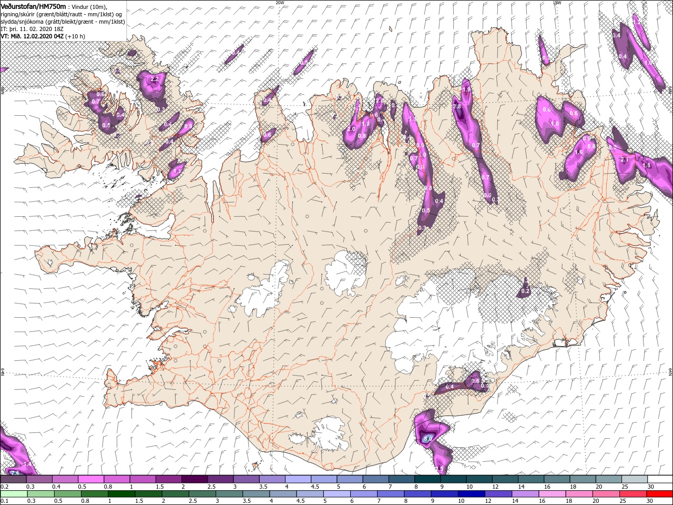Pick rain legend dark green swatch for 1 mm
Screen dimensions: 673x505
pyautogui.click(x=121, y=494)
